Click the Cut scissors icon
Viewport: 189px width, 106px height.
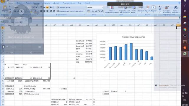pos(10,6)
